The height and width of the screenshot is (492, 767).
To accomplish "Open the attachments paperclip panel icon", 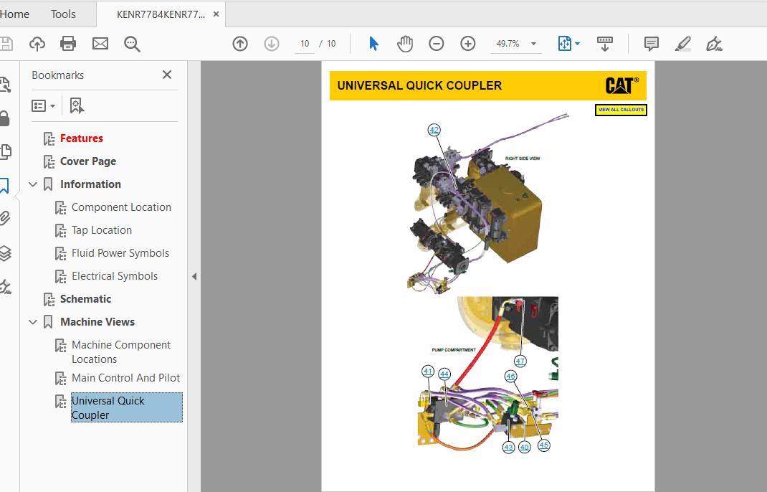I will coord(5,218).
